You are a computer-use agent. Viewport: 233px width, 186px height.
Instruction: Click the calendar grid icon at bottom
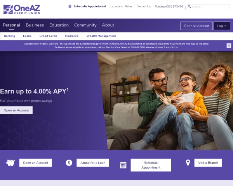coord(123,165)
